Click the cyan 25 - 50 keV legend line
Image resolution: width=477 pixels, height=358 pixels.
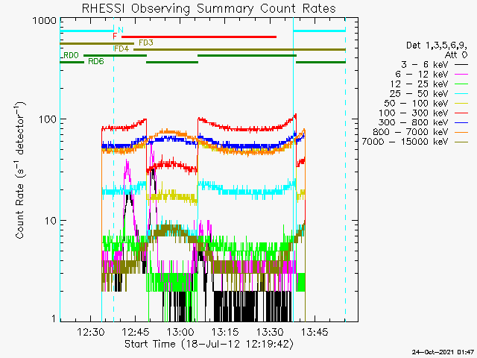[461, 94]
